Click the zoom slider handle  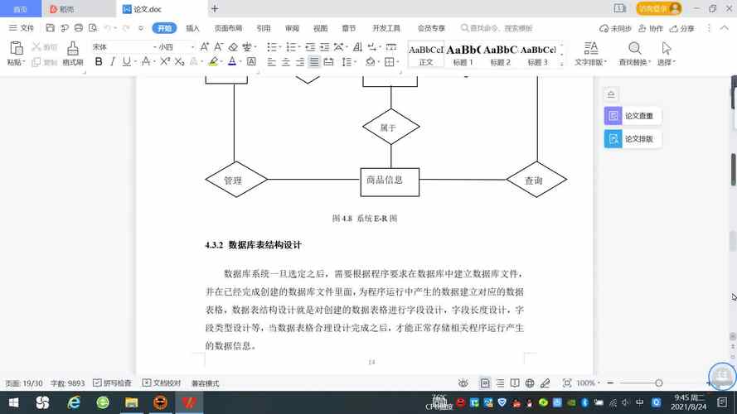coord(658,383)
